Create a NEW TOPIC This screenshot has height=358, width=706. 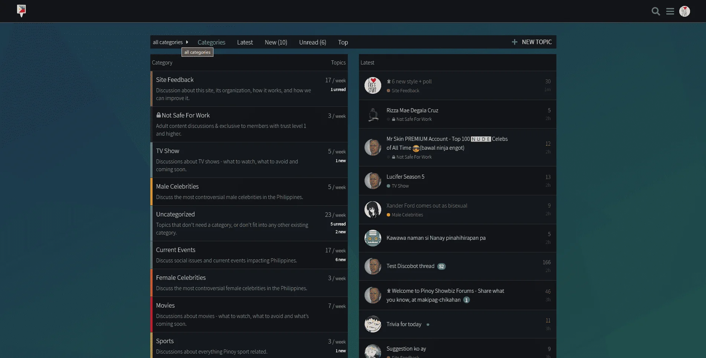click(532, 42)
